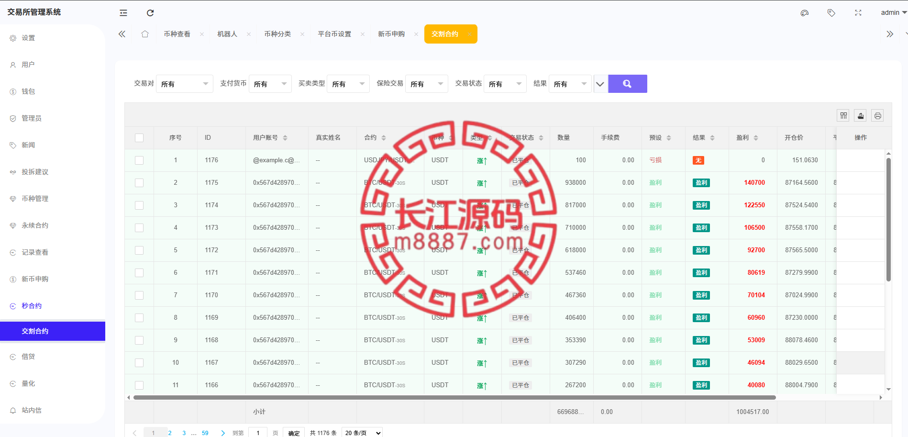
Task: Sort by 盈利 column arrows
Action: (x=756, y=138)
